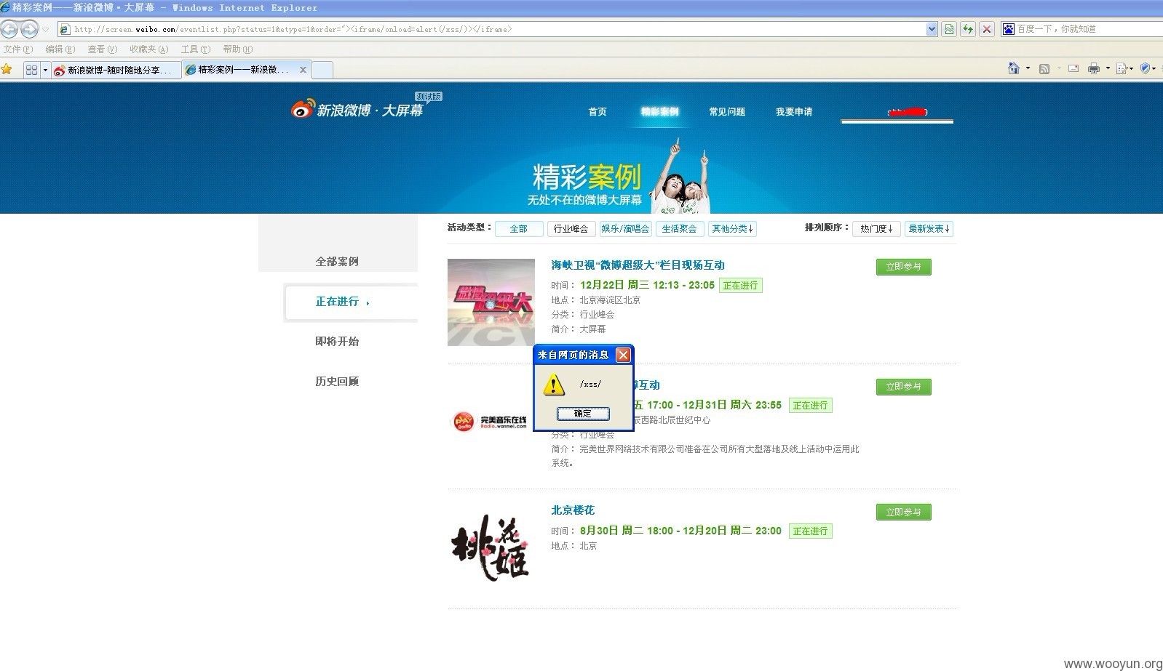1163x671 pixels.
Task: Open the 完美音乐在线 event logo thumbnail
Action: [490, 422]
